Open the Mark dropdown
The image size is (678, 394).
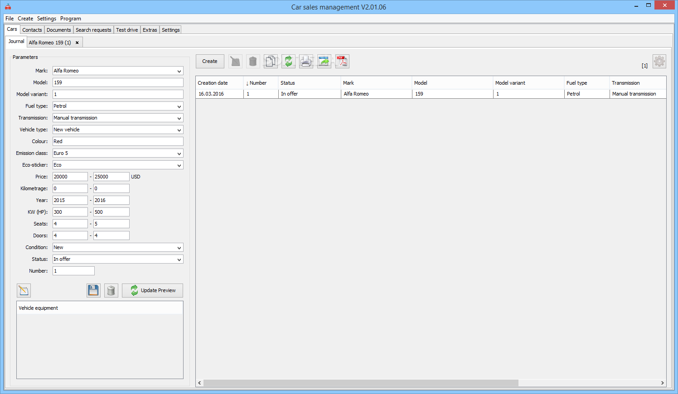point(179,71)
